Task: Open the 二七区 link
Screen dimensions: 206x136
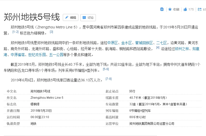Action: point(161,43)
